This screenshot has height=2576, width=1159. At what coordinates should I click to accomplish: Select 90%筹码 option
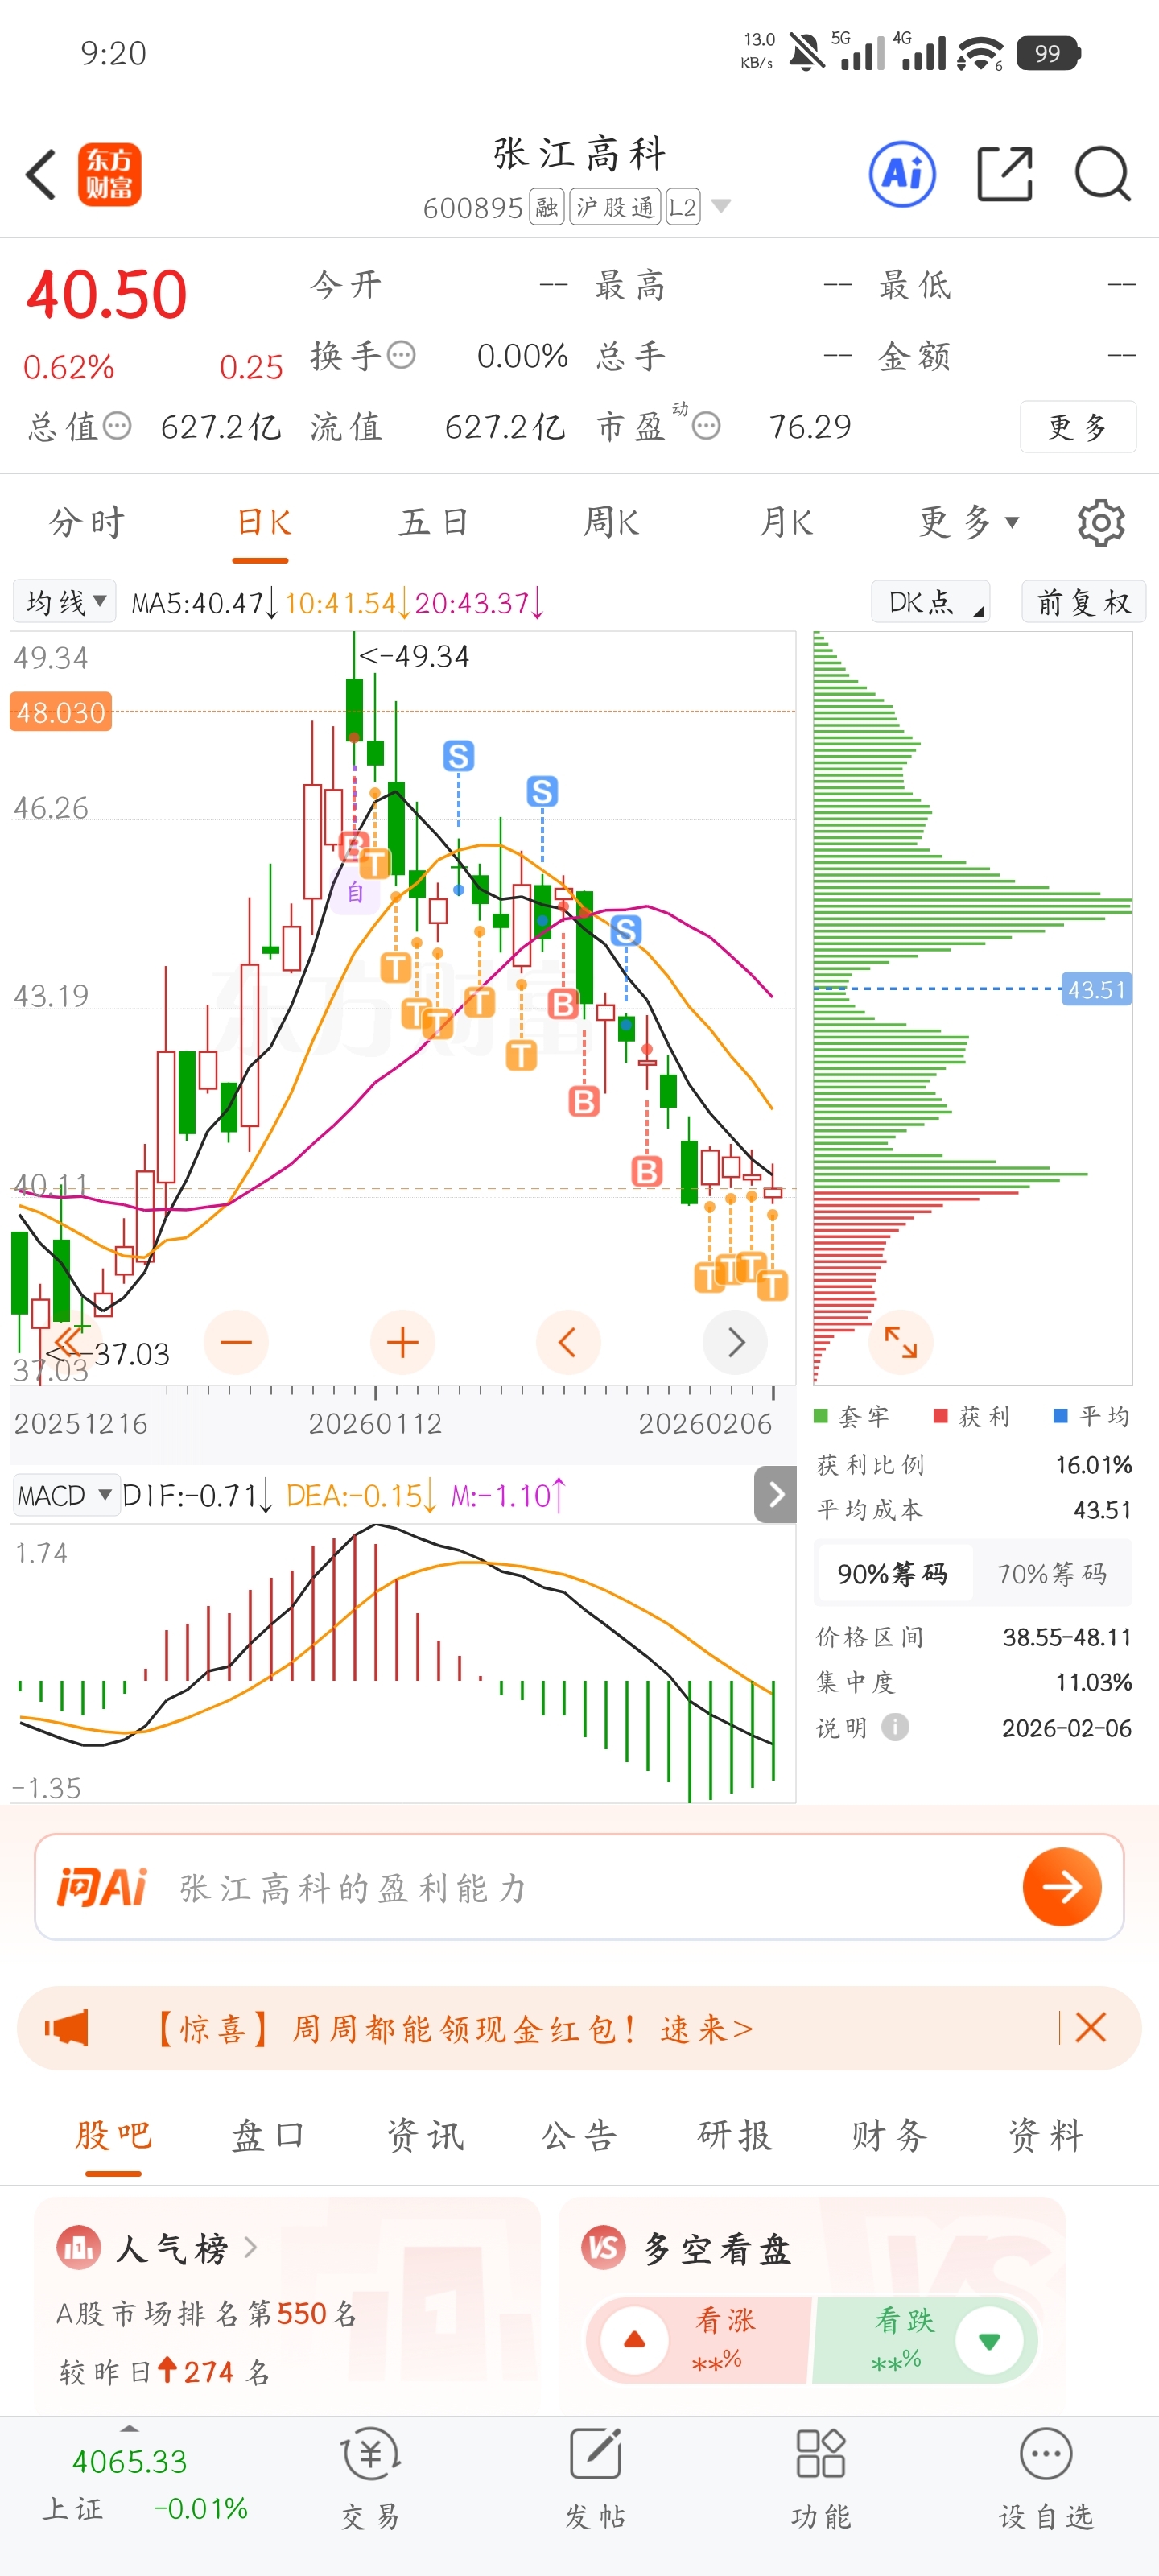893,1573
